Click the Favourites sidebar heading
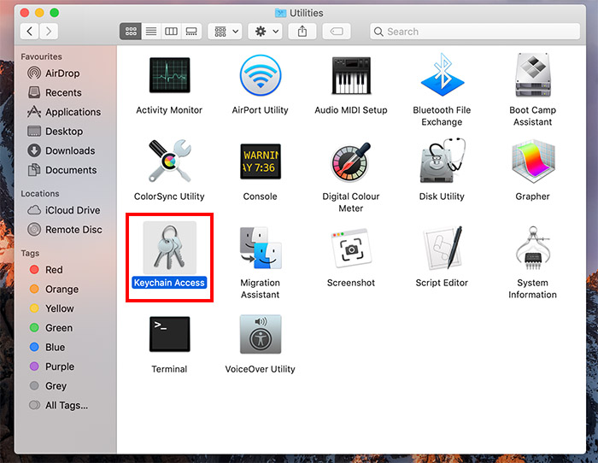 41,56
